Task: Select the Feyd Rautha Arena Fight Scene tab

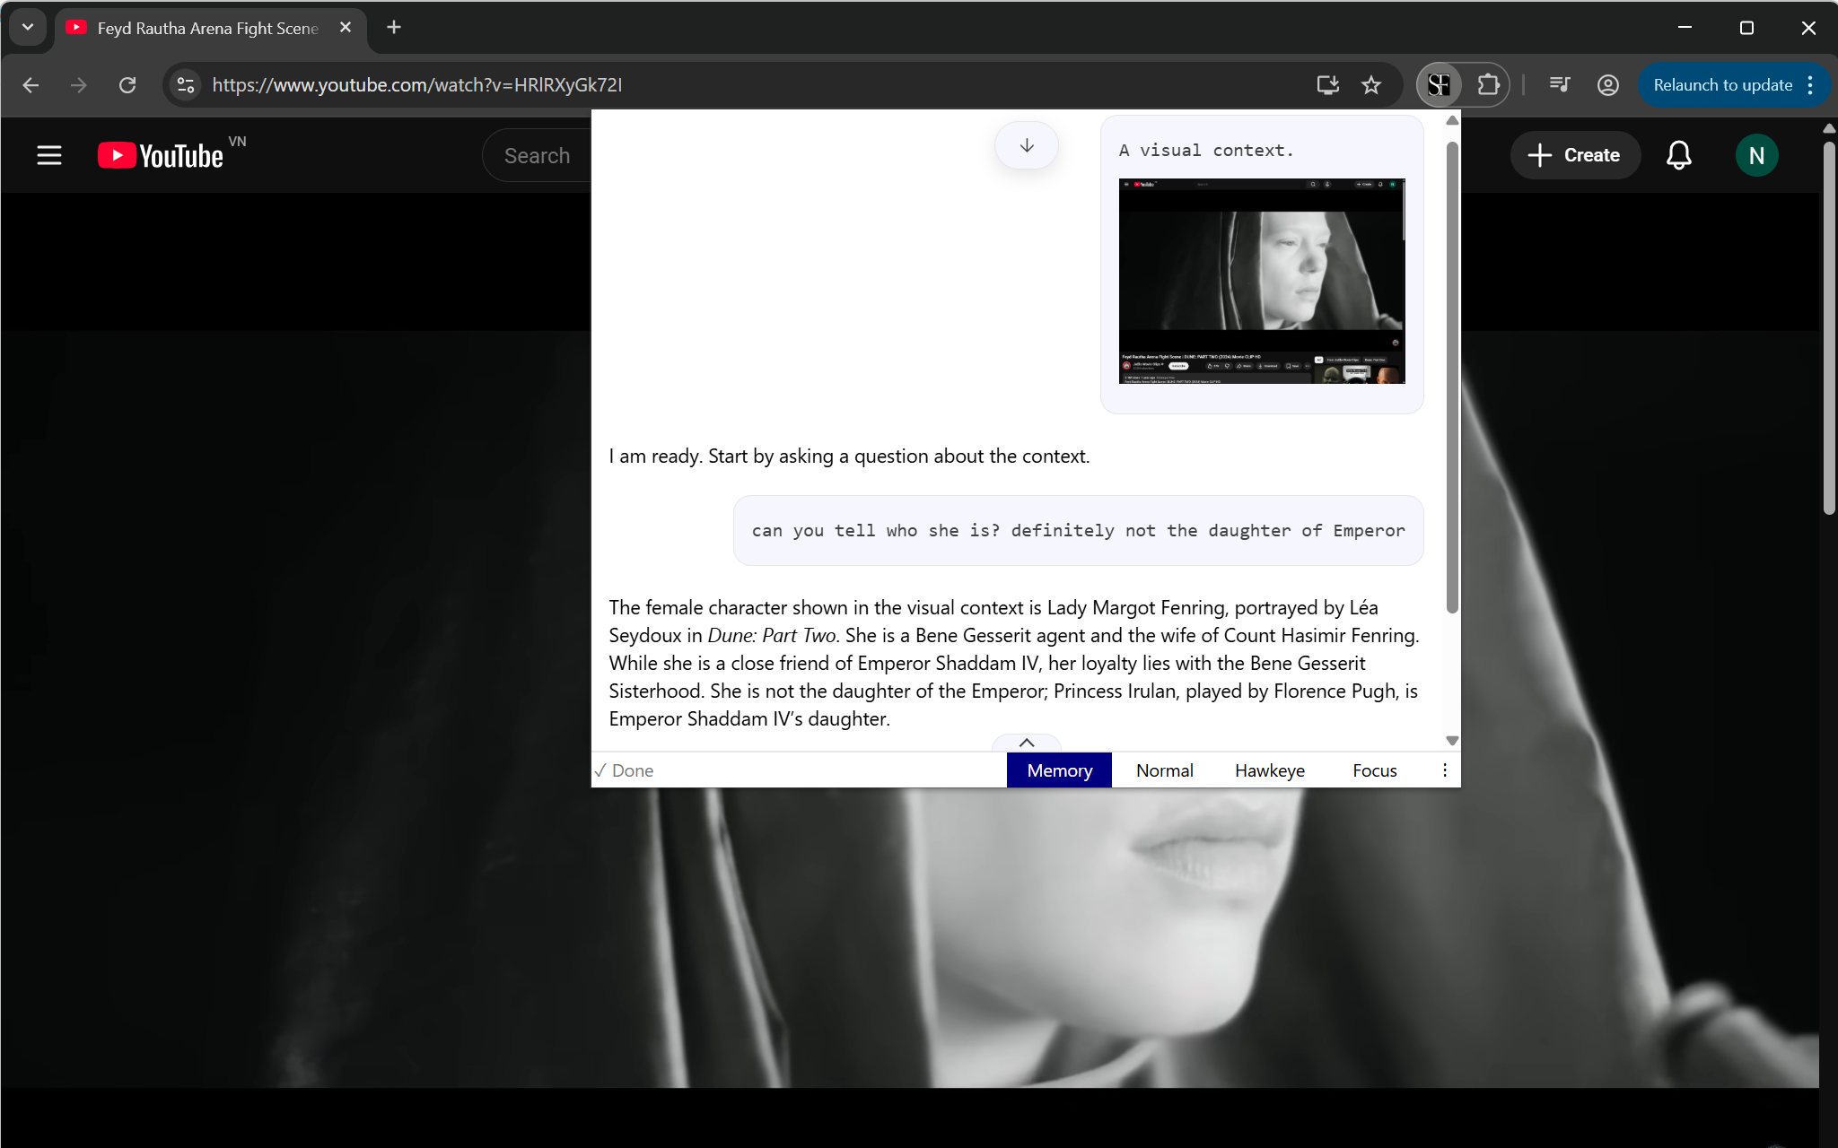Action: click(208, 28)
